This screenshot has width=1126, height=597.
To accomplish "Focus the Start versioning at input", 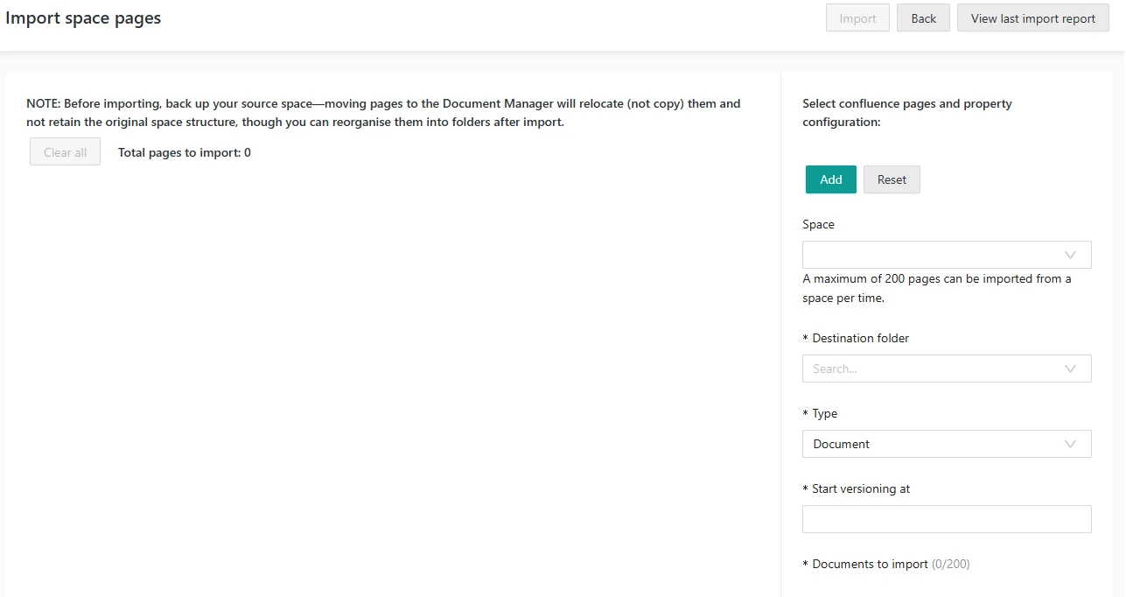I will pyautogui.click(x=947, y=519).
